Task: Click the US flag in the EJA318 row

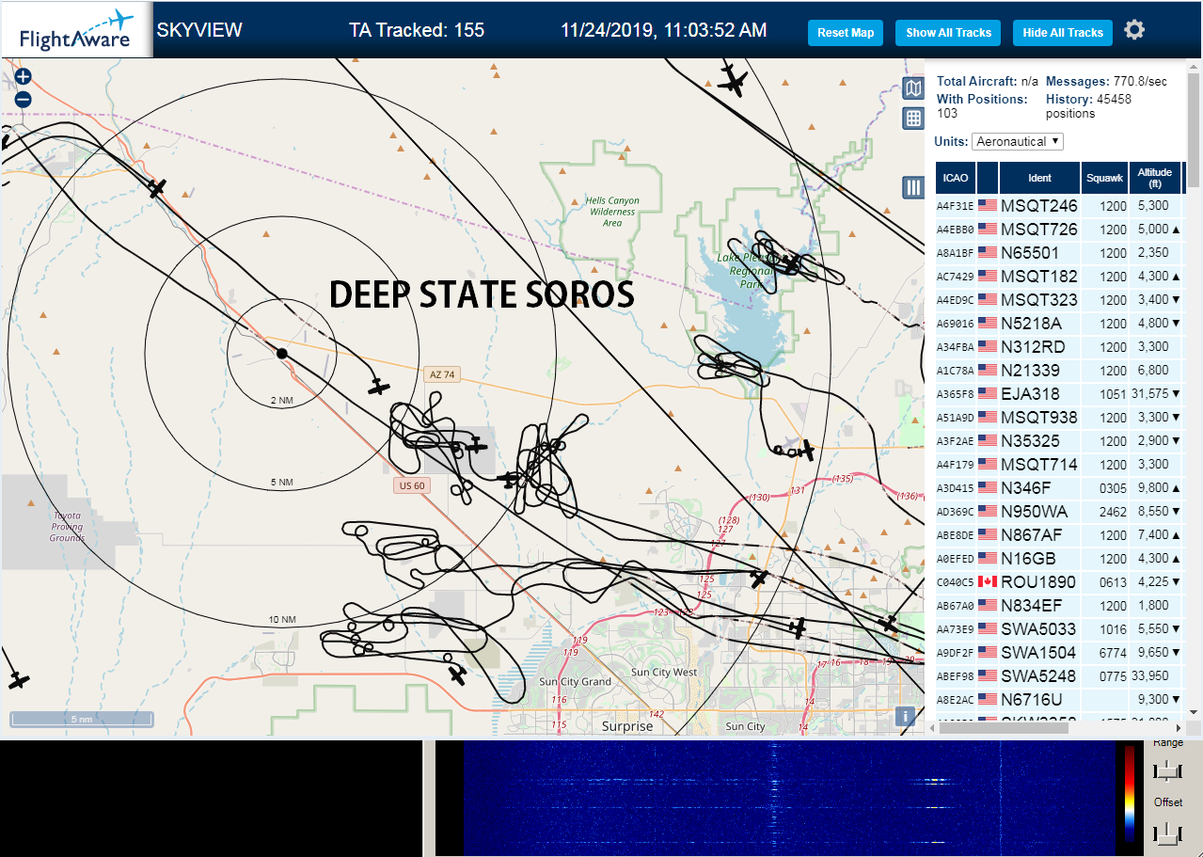Action: 987,393
